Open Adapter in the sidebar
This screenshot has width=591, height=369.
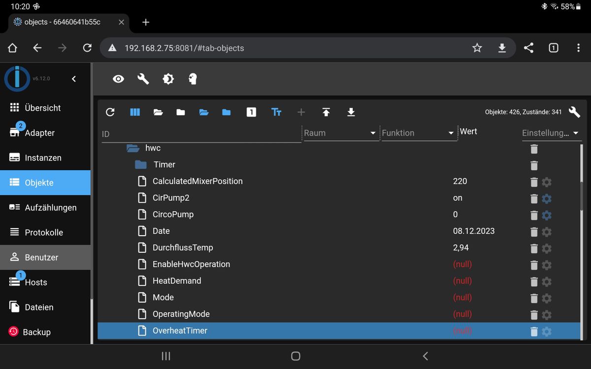coord(45,133)
